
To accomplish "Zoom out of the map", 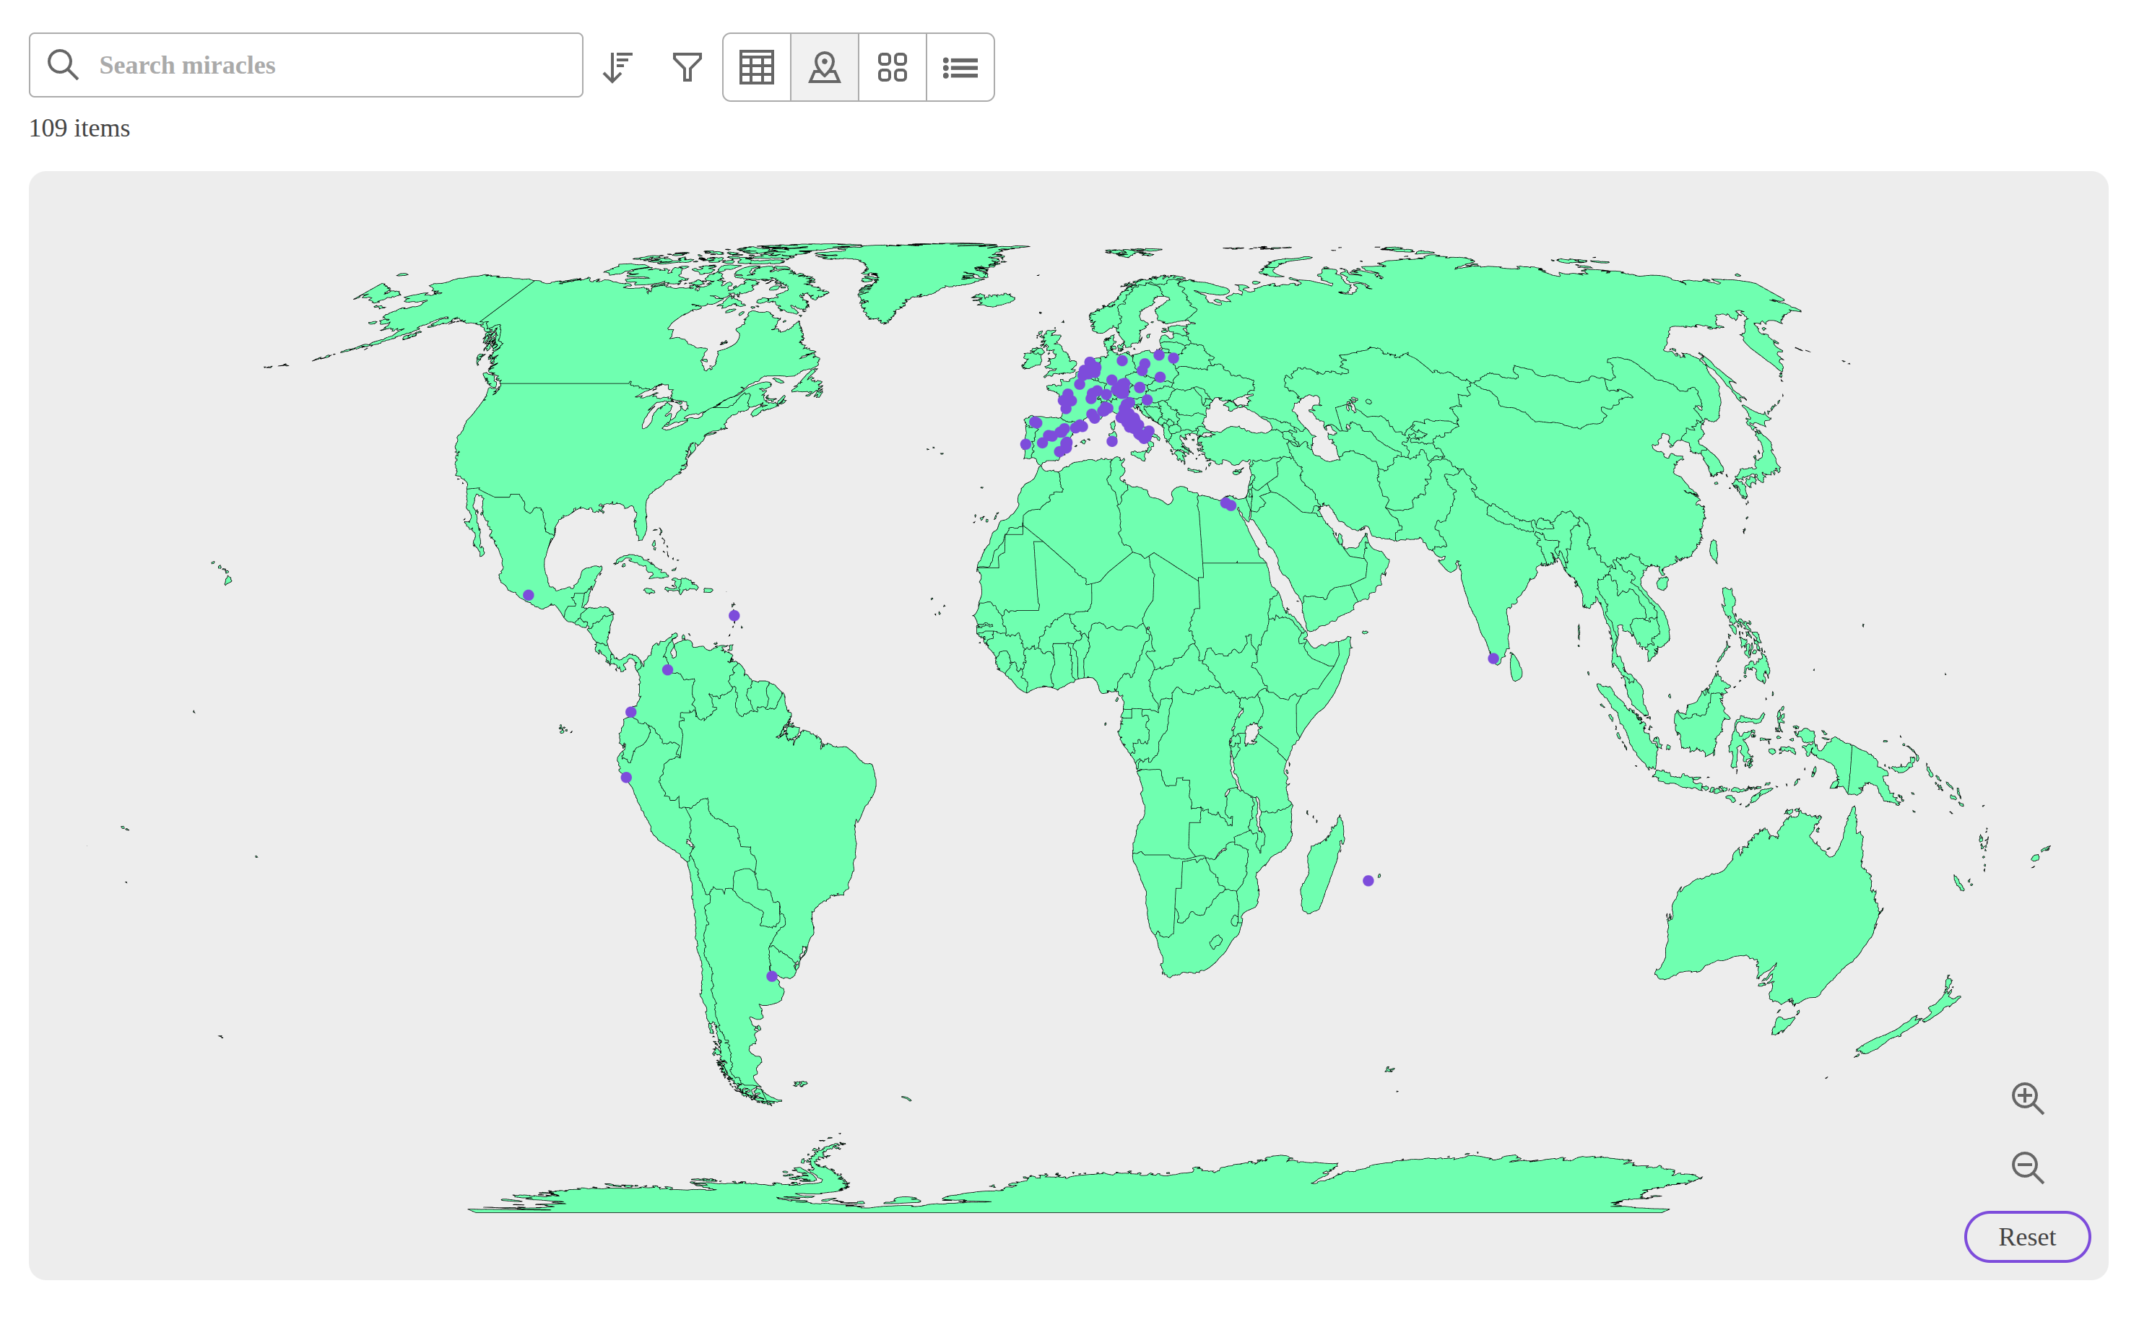I will pyautogui.click(x=2028, y=1168).
